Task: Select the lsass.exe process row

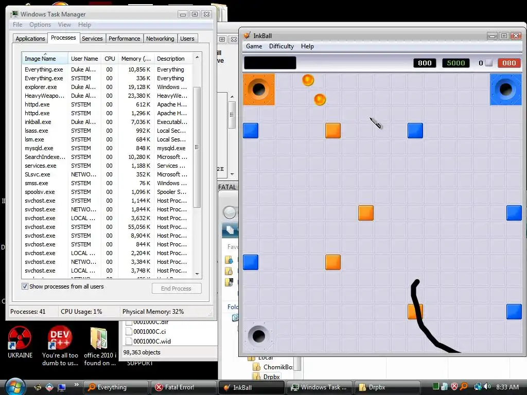Action: [107, 131]
